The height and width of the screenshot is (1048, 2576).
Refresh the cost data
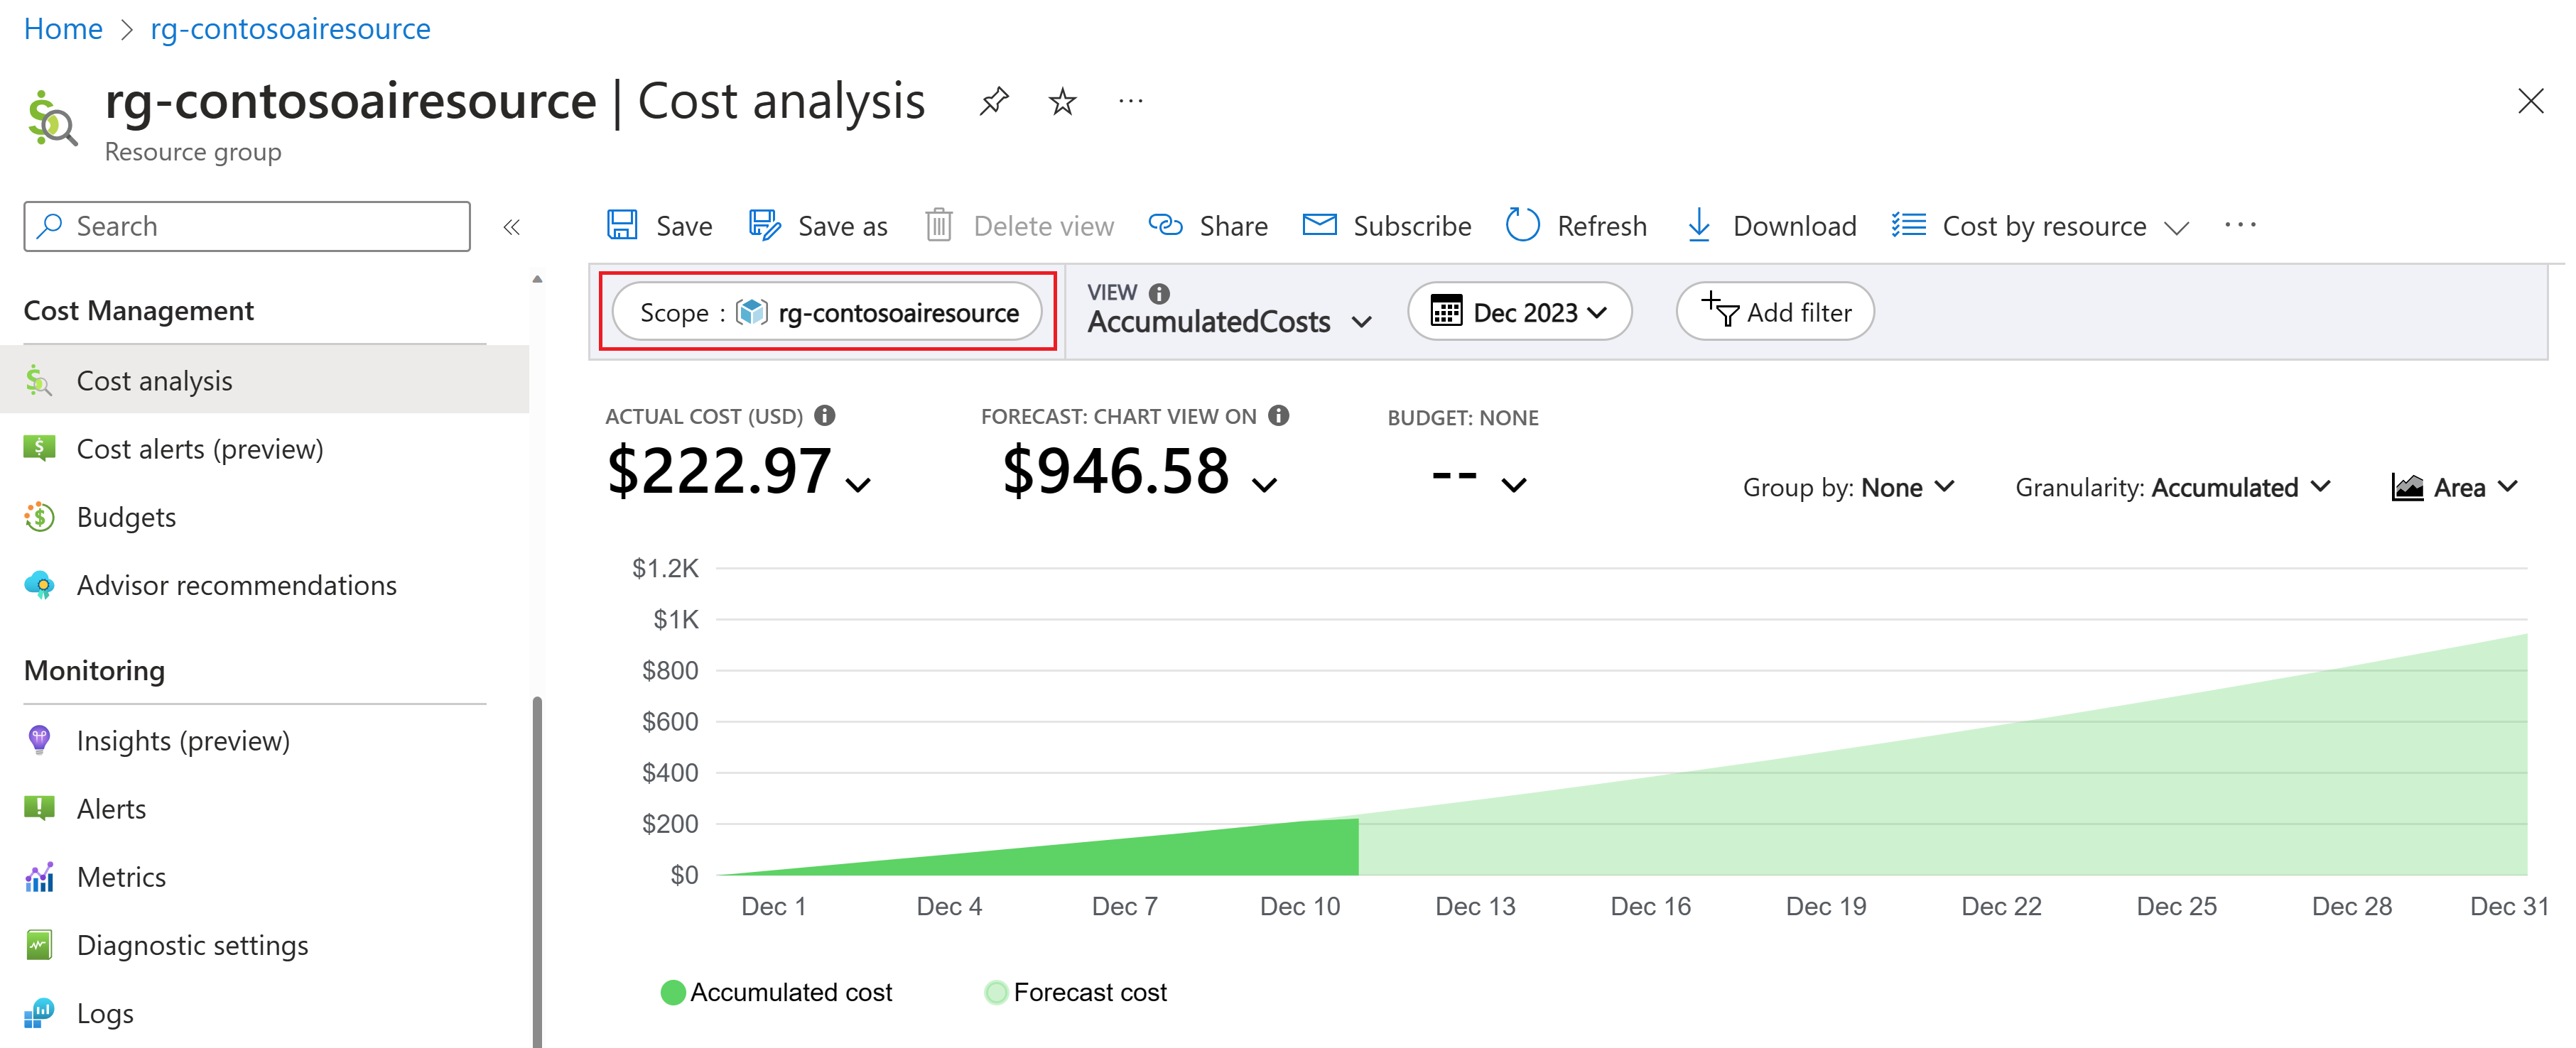pos(1576,226)
